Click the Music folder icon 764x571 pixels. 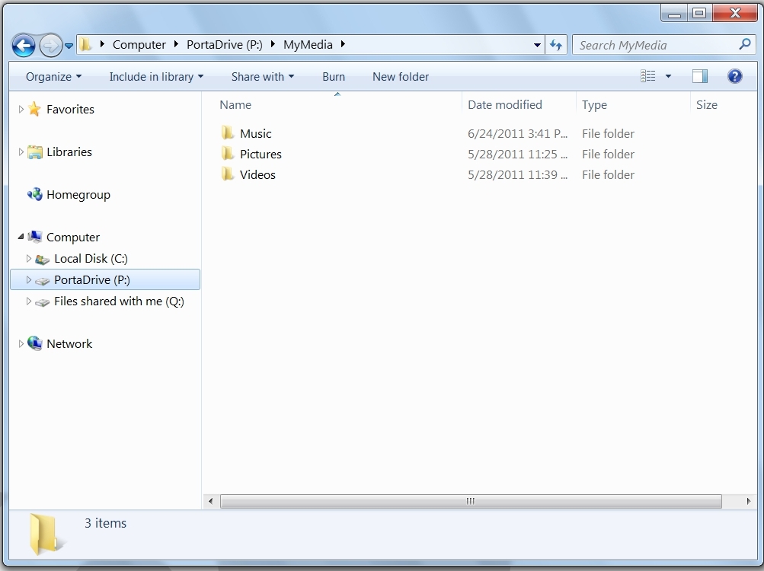coord(228,133)
